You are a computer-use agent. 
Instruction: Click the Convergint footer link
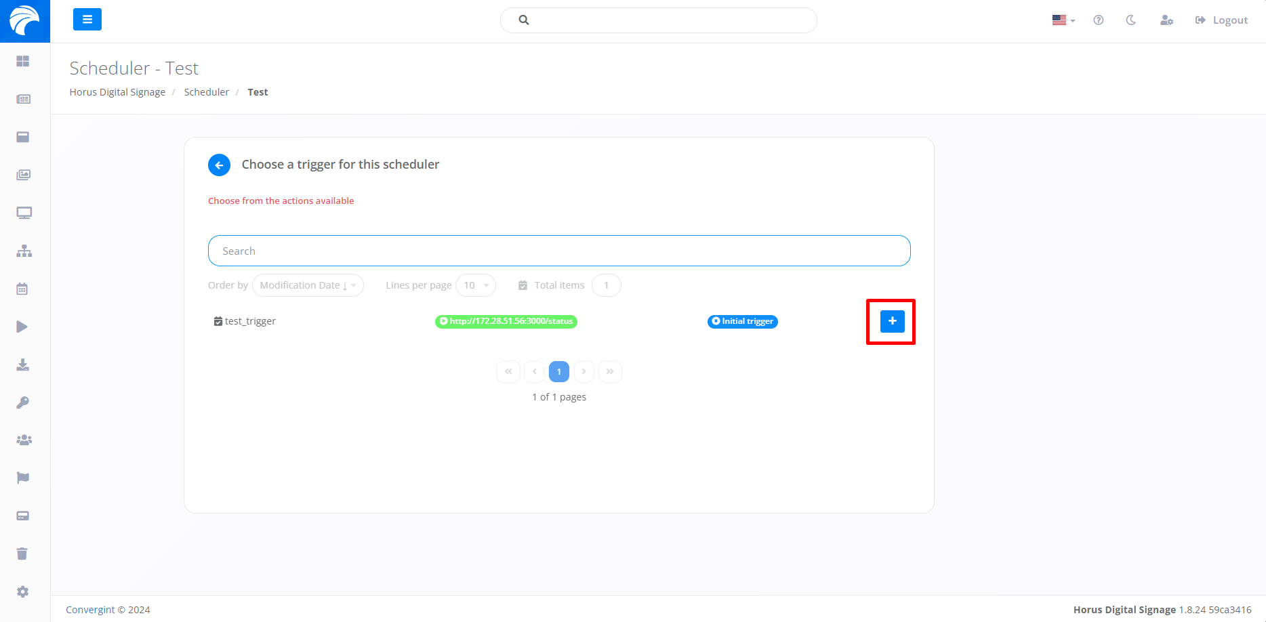point(90,610)
